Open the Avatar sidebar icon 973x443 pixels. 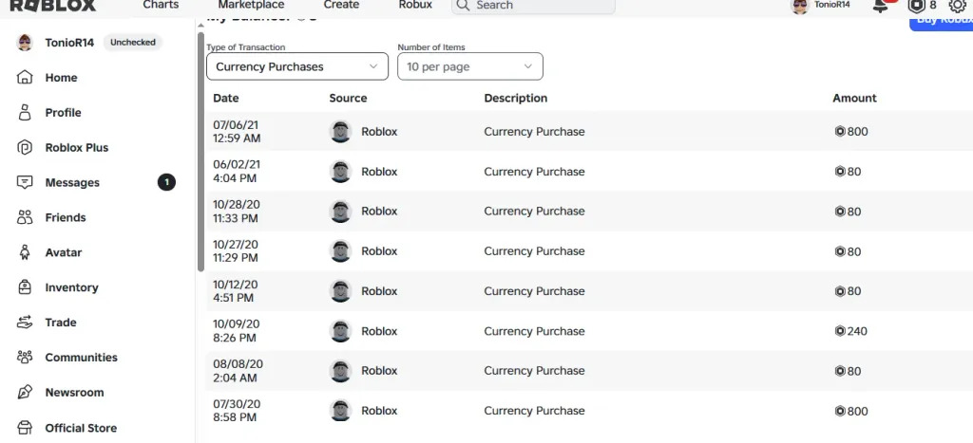pos(24,252)
